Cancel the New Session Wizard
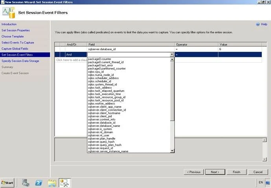Viewport: 271px width, 188px height. tap(258, 172)
